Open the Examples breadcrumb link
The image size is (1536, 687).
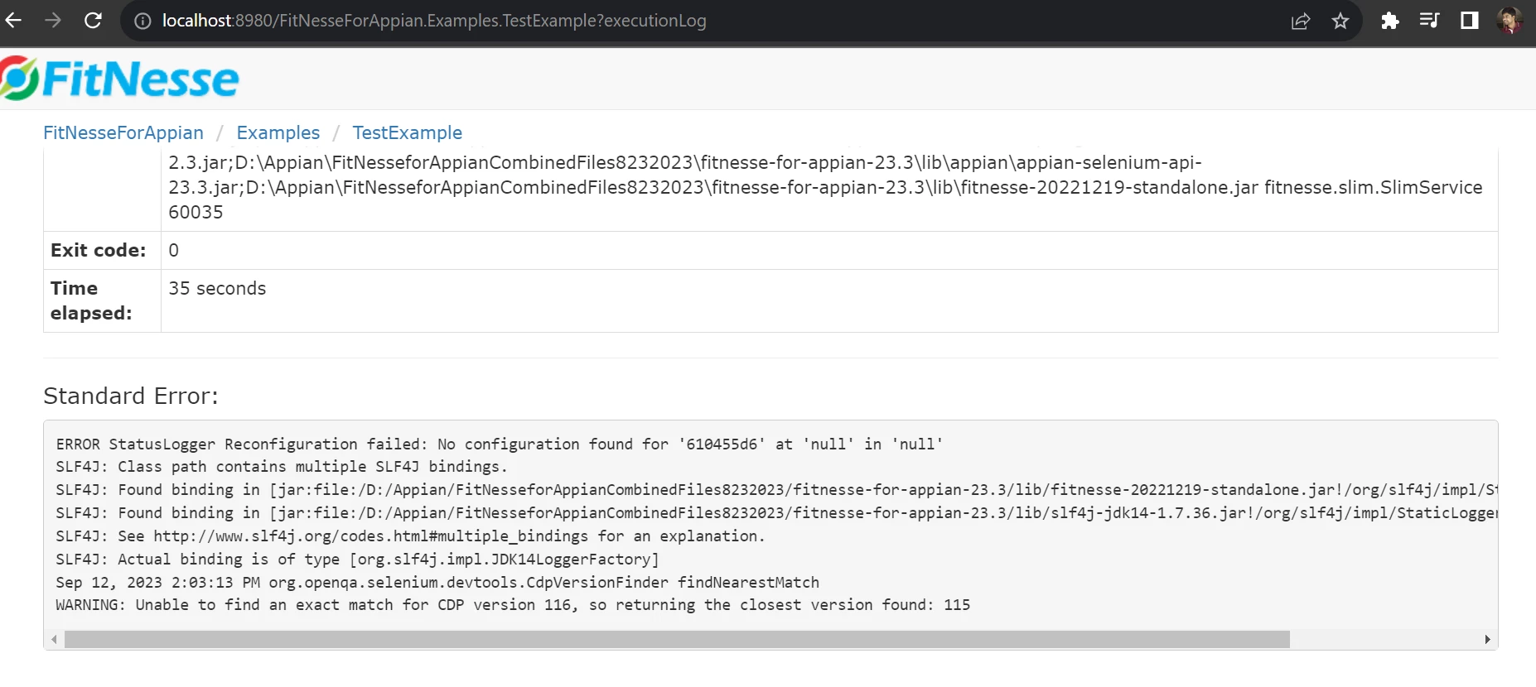[x=278, y=132]
